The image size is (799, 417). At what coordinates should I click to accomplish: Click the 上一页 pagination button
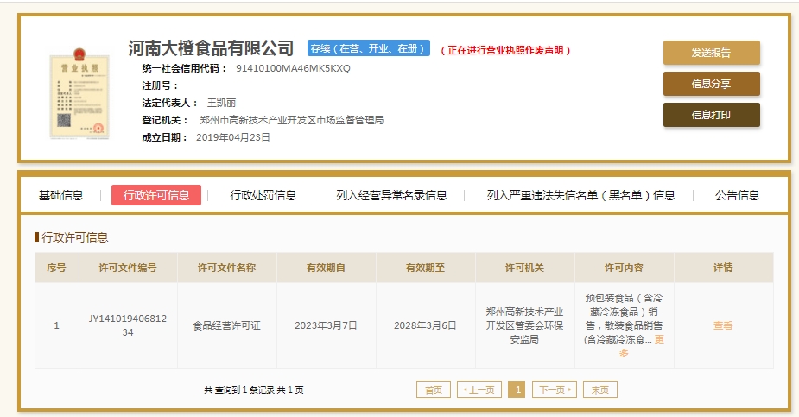pyautogui.click(x=479, y=389)
